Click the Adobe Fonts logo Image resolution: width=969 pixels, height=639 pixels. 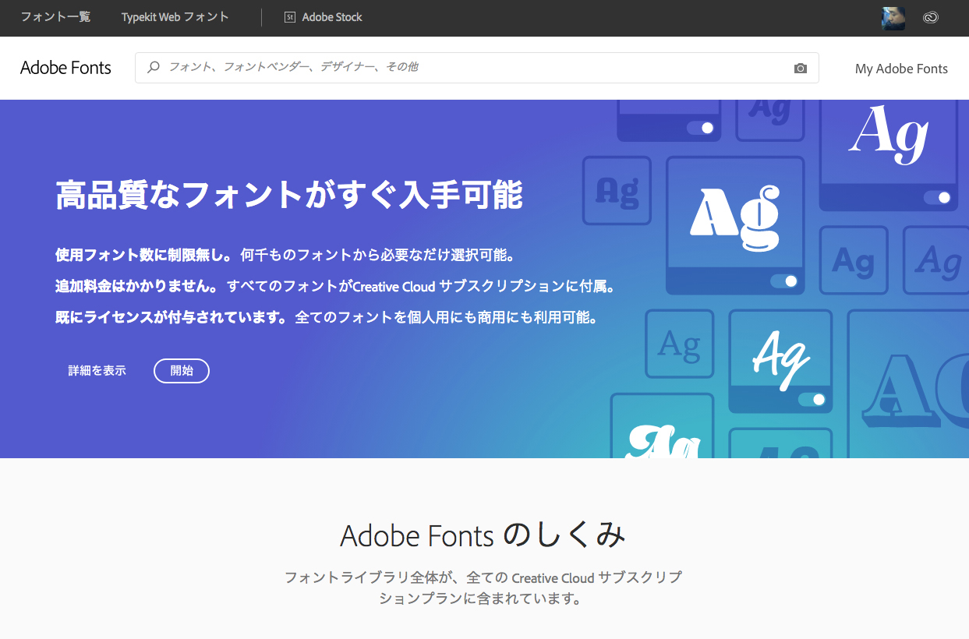pos(65,68)
